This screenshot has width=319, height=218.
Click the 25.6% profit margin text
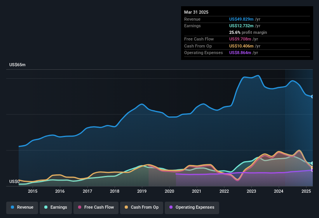tap(248, 32)
